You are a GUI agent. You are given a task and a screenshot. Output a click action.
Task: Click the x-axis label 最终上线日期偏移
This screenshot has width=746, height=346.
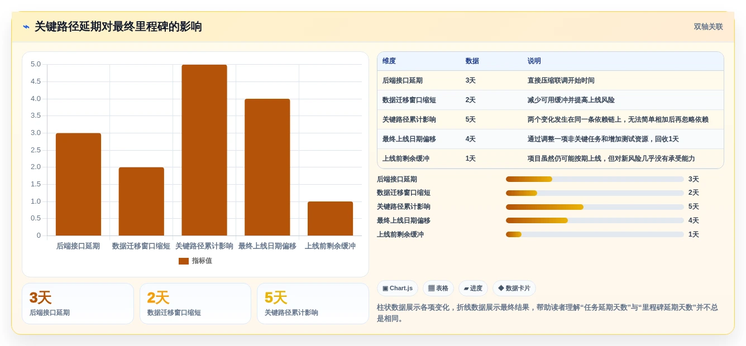click(267, 246)
